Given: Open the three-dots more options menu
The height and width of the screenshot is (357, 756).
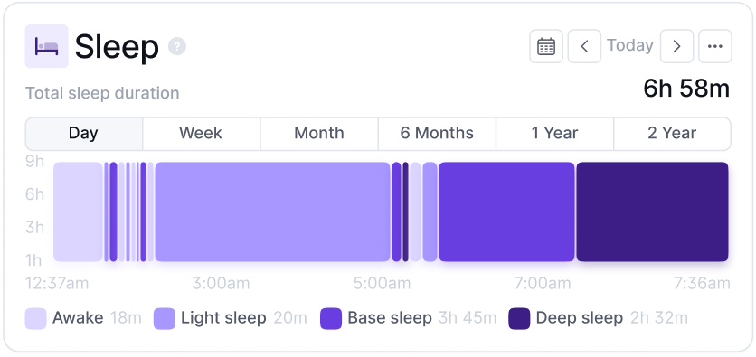Looking at the screenshot, I should click(x=715, y=46).
